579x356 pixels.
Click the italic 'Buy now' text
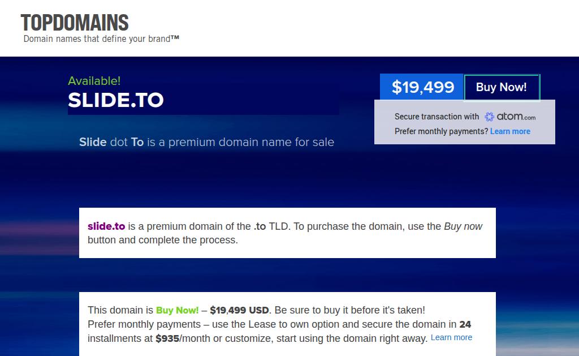coord(463,226)
